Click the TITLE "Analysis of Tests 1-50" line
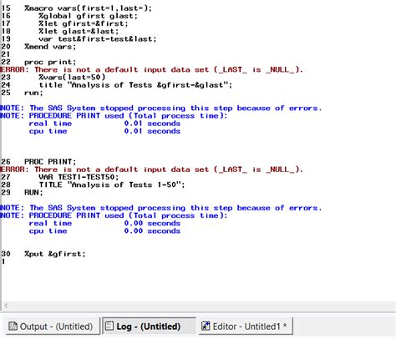This screenshot has width=396, height=339. [x=93, y=185]
